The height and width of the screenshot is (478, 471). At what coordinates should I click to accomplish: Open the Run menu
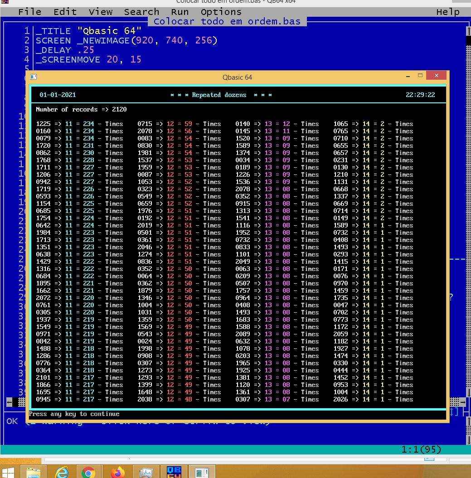[x=180, y=12]
